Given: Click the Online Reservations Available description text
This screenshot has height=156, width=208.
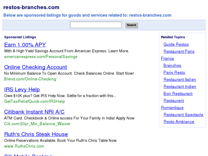Looking at the screenshot, I should click(61, 141).
